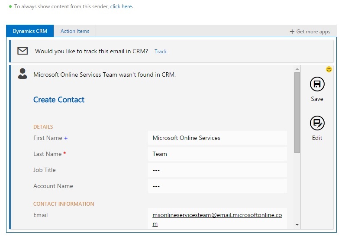Open the msonlineservicesteam email address link
The height and width of the screenshot is (240, 345).
217,219
